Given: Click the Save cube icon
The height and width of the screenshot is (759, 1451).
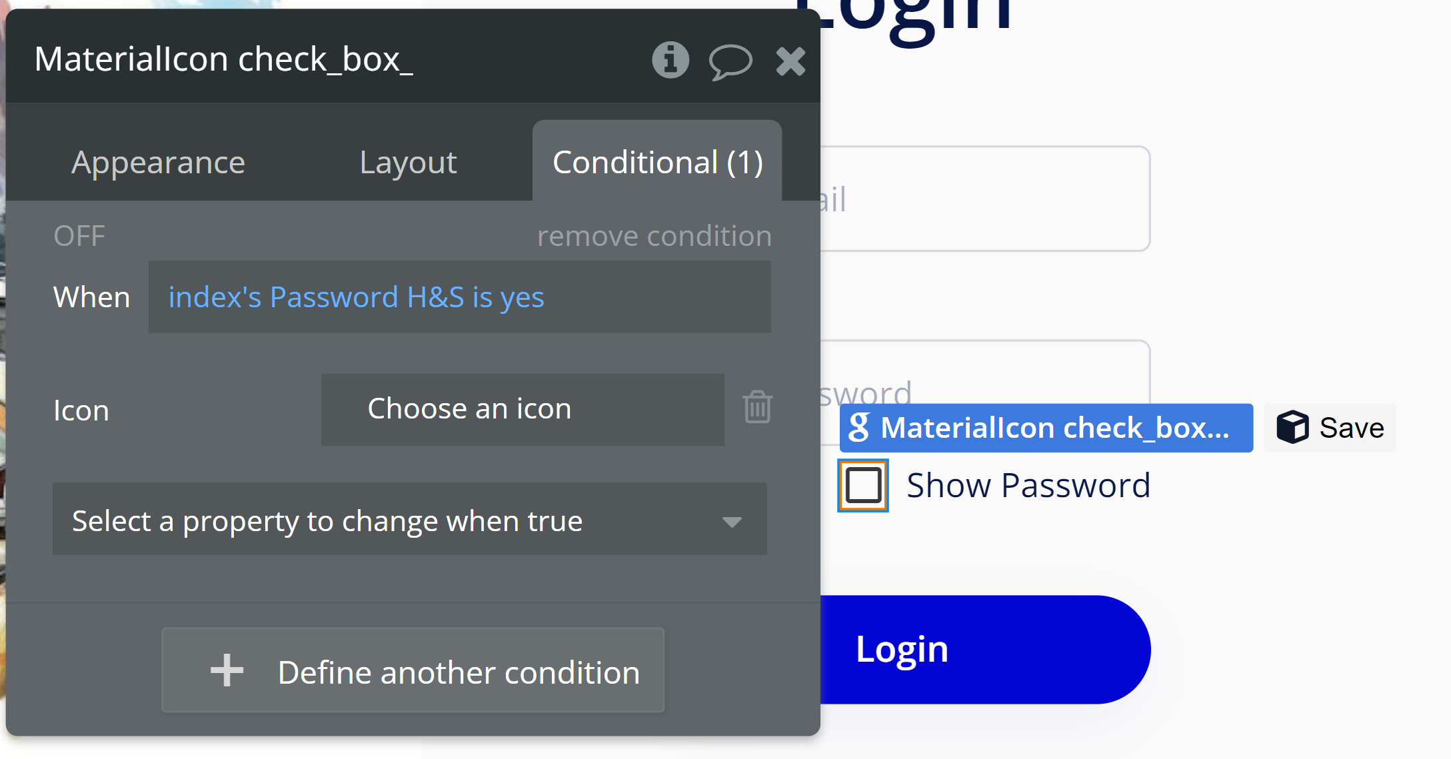Looking at the screenshot, I should point(1292,427).
